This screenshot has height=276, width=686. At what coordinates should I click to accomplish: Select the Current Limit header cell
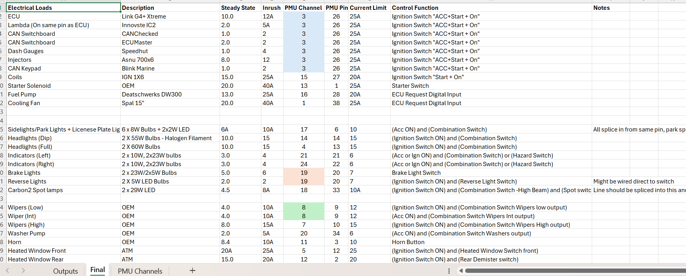click(x=369, y=7)
